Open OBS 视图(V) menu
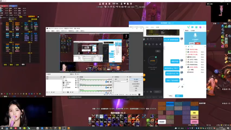The image size is (231, 130). pyautogui.click(x=58, y=31)
